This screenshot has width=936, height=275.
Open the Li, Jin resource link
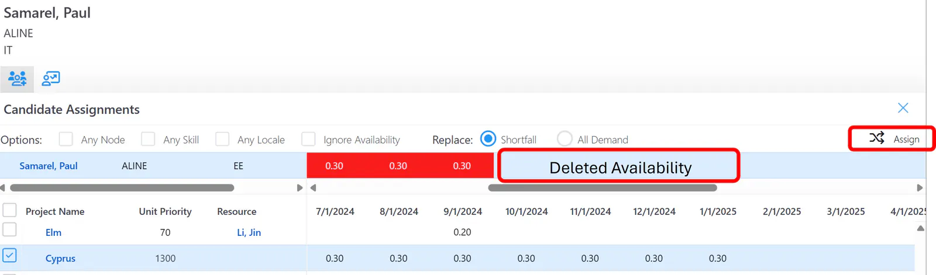coord(249,232)
